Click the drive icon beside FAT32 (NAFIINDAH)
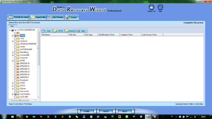 click(x=15, y=30)
